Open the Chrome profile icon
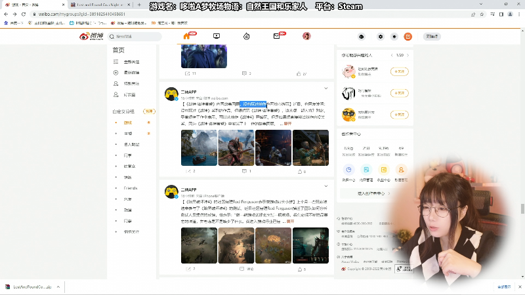The width and height of the screenshot is (525, 295). point(511,14)
